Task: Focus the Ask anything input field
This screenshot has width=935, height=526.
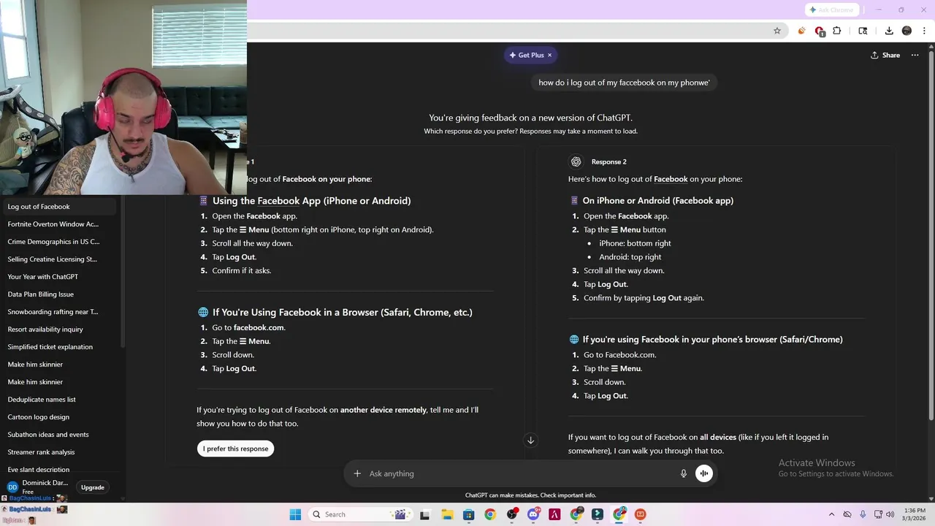Action: (x=519, y=473)
